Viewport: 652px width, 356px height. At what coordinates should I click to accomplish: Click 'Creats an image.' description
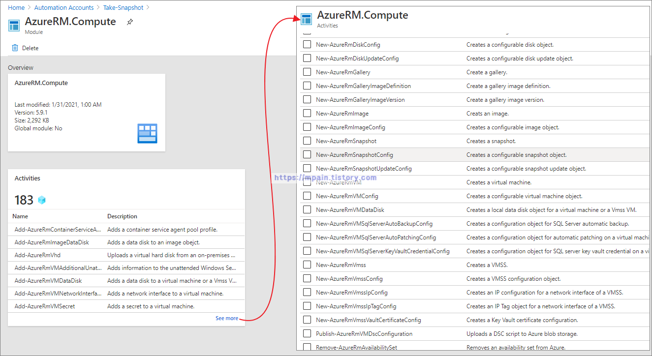tap(488, 114)
